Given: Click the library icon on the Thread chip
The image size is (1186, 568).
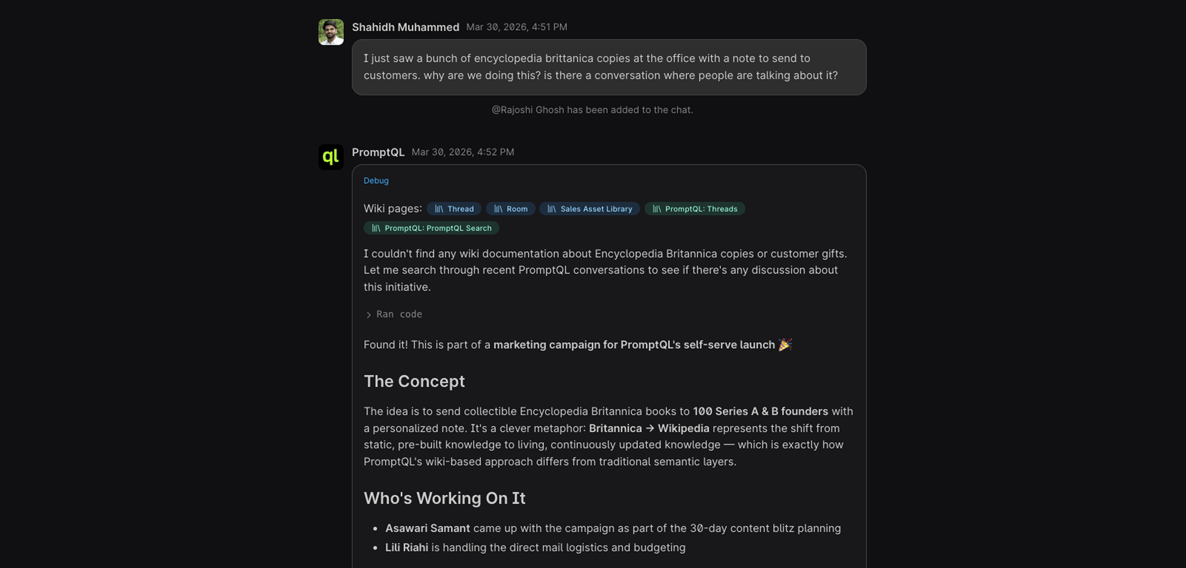Looking at the screenshot, I should pyautogui.click(x=439, y=209).
